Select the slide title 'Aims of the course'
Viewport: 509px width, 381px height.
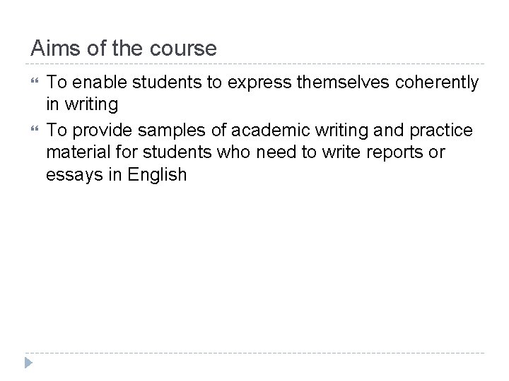click(x=124, y=49)
